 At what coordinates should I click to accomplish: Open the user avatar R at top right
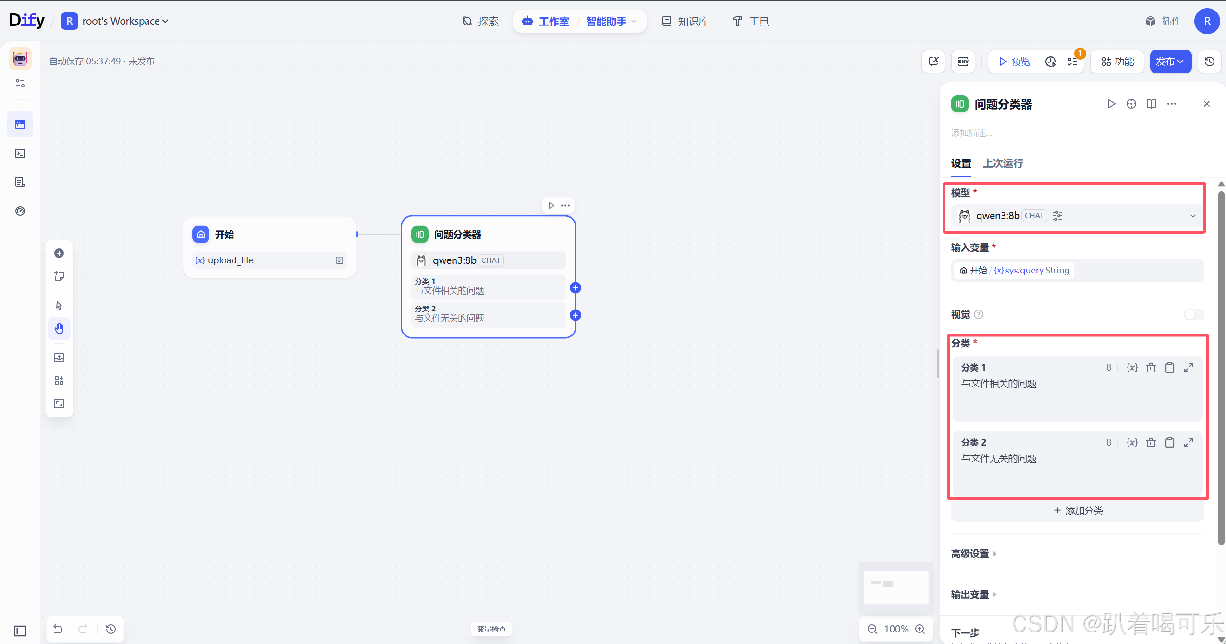click(x=1207, y=21)
